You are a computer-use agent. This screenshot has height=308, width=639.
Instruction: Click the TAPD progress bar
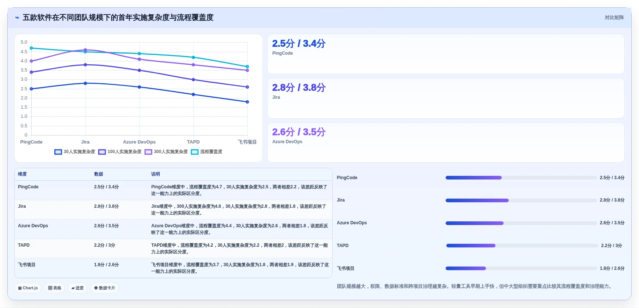pyautogui.click(x=522, y=246)
